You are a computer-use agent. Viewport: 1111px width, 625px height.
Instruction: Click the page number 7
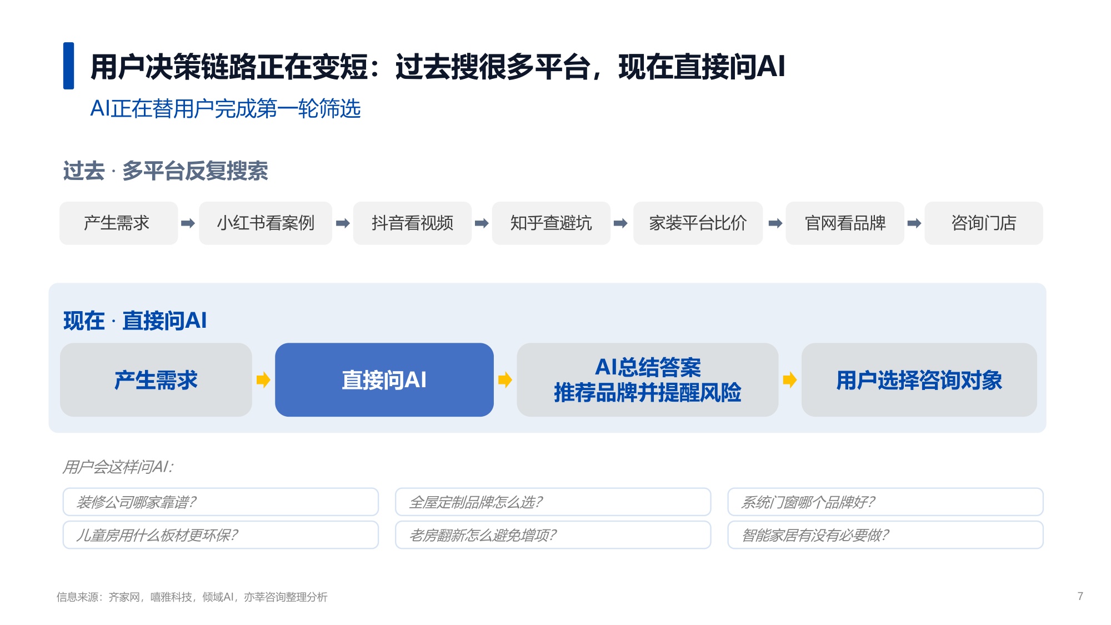pos(1080,596)
